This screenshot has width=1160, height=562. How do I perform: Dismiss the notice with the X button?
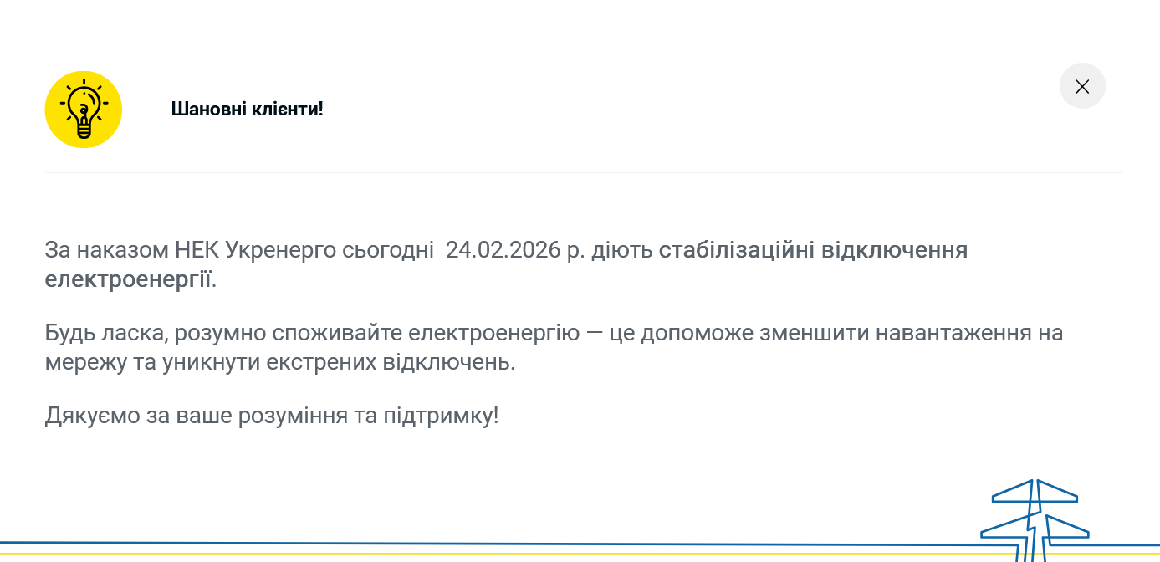pos(1082,86)
